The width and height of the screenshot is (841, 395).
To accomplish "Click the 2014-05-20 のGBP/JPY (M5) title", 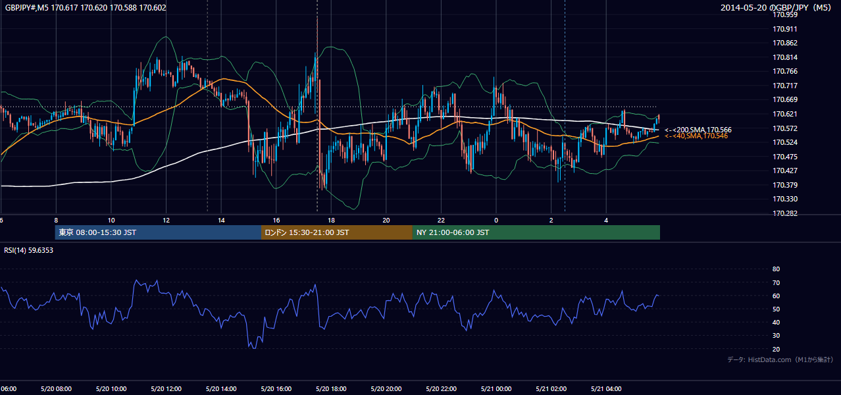I will pyautogui.click(x=777, y=8).
